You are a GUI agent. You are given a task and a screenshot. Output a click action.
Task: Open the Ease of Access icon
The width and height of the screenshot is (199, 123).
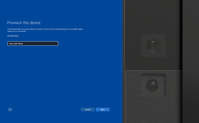(x=10, y=109)
